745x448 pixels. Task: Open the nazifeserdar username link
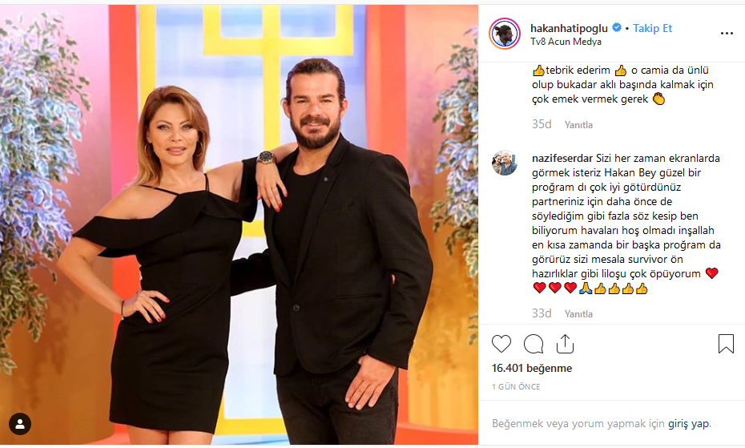point(562,159)
